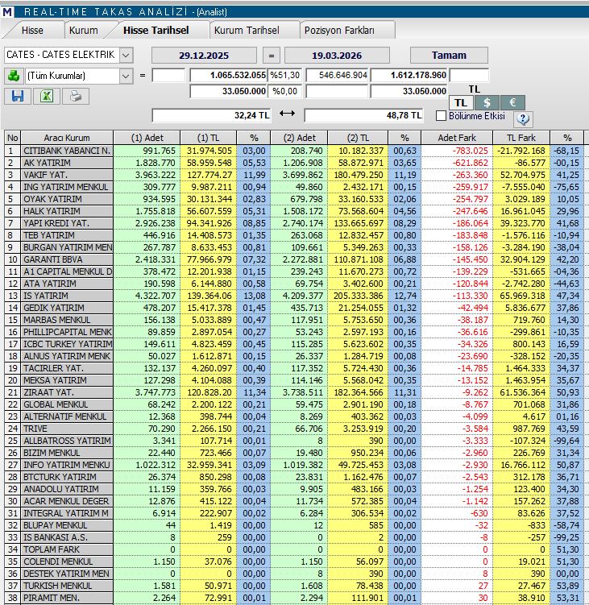Click the green clover institution group icon

[x=14, y=76]
